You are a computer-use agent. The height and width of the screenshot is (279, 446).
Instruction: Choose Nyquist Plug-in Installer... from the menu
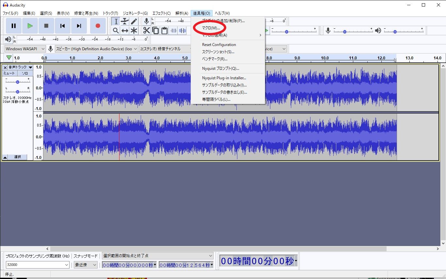228,78
